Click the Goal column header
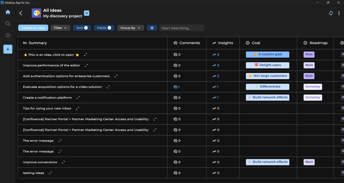This screenshot has height=183, width=344. [x=268, y=43]
